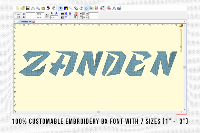Click the vertical scrollbar down arrow
The image size is (200, 133).
[x=184, y=109]
